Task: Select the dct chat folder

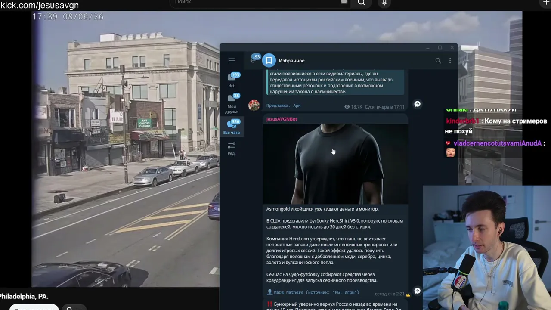Action: tap(232, 81)
